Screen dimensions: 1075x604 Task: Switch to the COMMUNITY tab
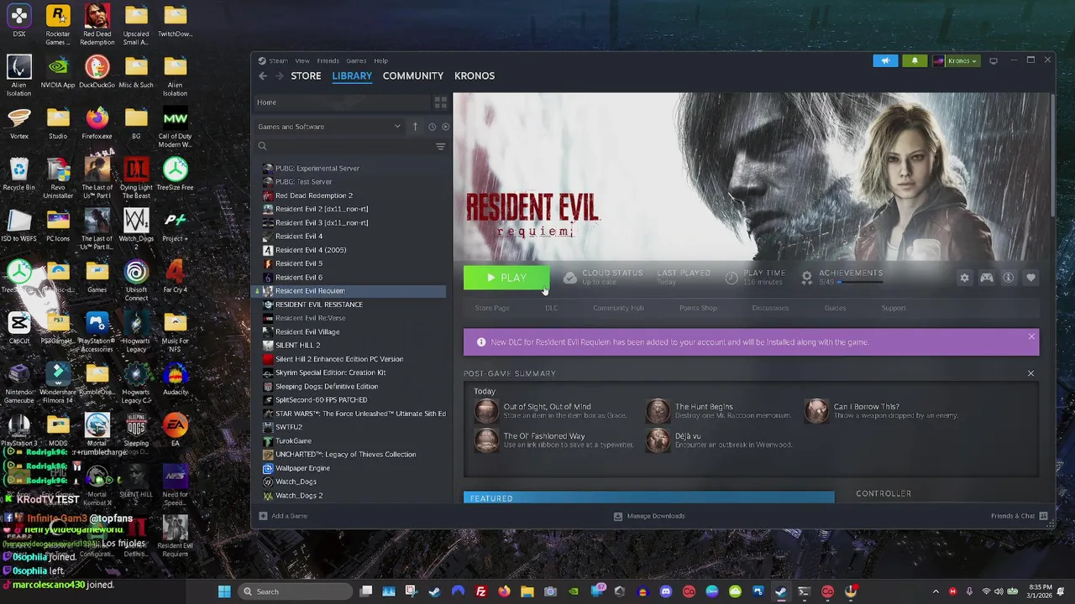[413, 75]
